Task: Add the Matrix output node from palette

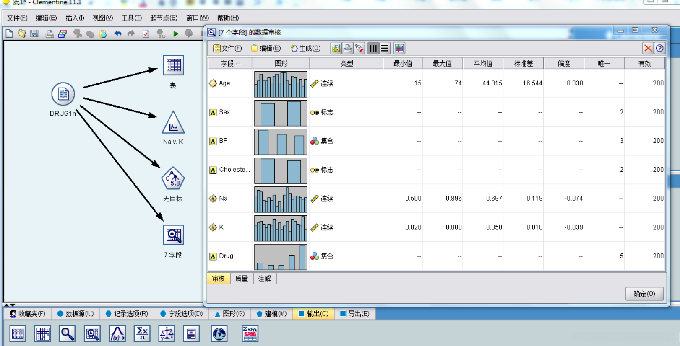Action: [42, 334]
